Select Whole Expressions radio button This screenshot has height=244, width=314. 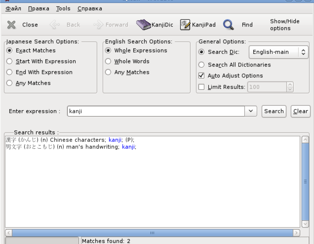(108, 51)
